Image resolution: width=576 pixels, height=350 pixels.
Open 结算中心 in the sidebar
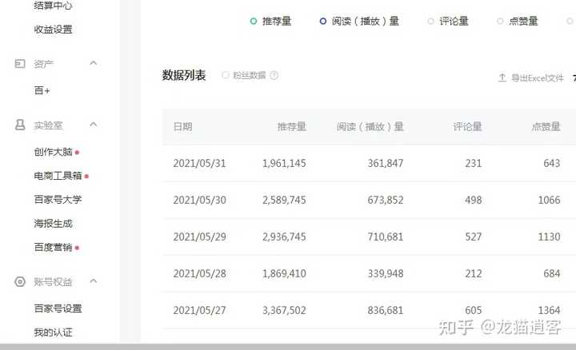pyautogui.click(x=53, y=5)
